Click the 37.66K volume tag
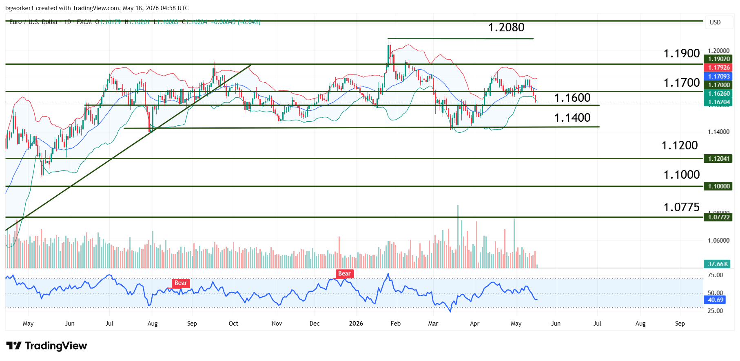Screen dimensions: 740x361 pyautogui.click(x=718, y=264)
